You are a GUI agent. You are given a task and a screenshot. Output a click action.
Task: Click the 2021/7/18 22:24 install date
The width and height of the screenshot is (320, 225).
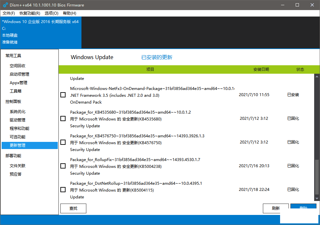[254, 190]
